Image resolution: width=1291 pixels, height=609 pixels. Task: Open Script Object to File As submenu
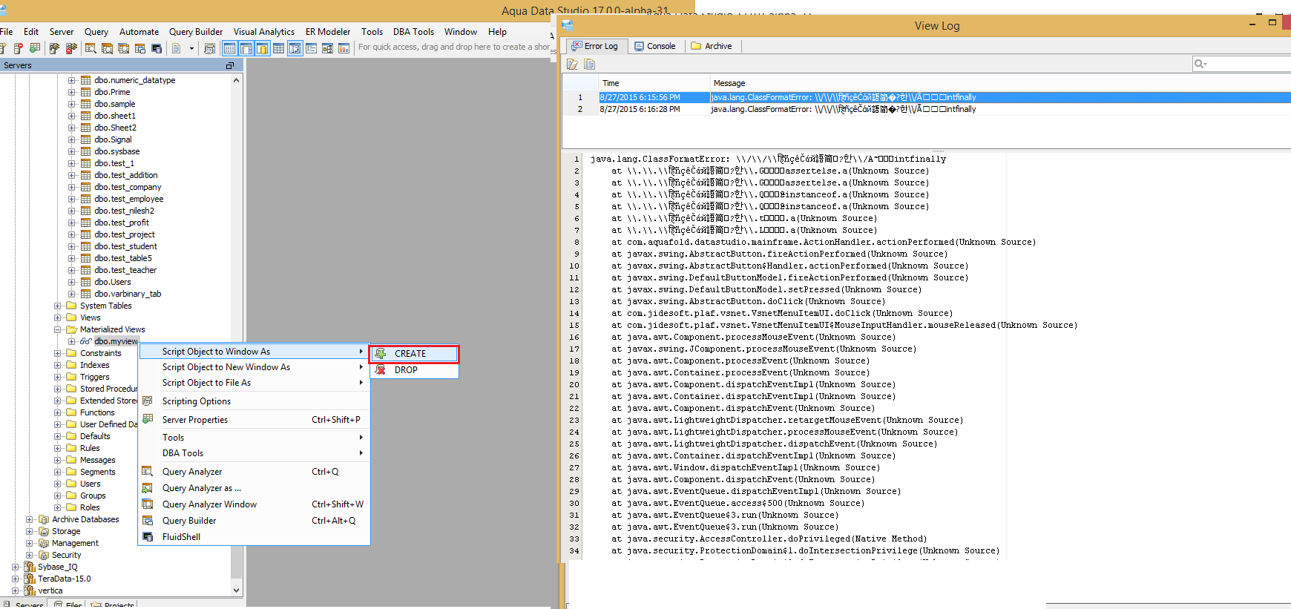coord(254,383)
